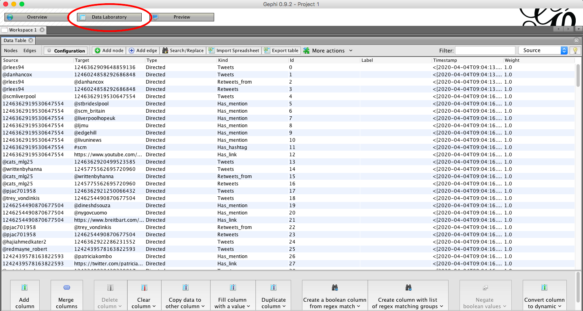Switch to the Preview tab
The height and width of the screenshot is (311, 583).
(x=182, y=17)
